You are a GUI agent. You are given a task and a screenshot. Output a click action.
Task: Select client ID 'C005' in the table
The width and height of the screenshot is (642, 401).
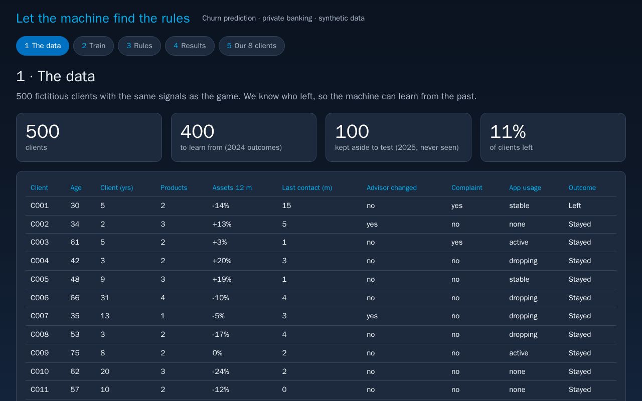pyautogui.click(x=40, y=279)
